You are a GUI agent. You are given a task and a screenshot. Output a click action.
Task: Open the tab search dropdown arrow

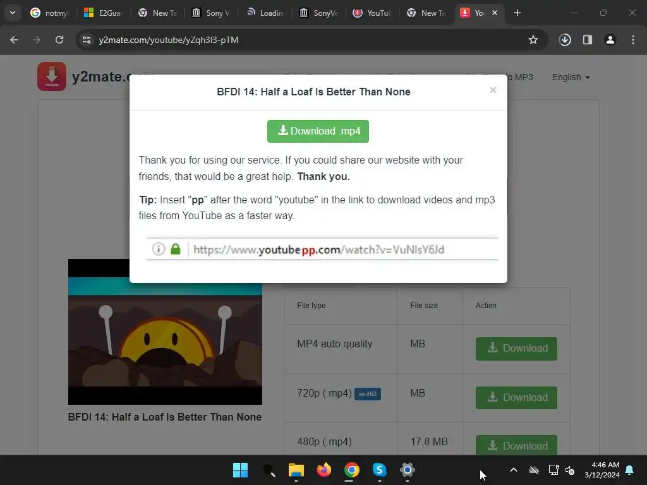click(x=13, y=13)
